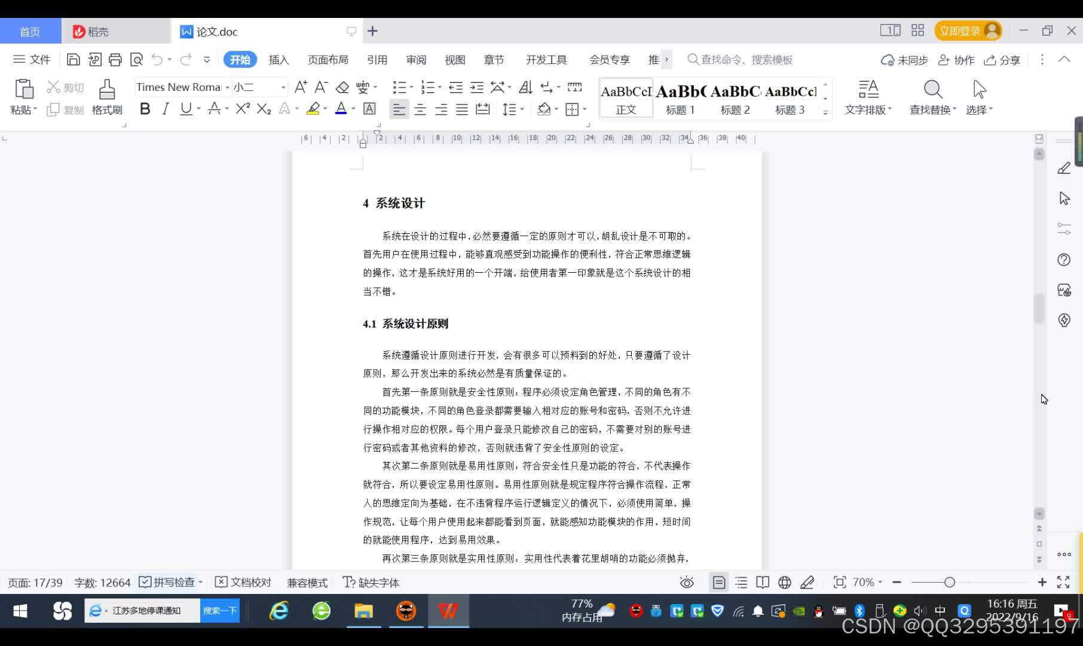Increase font size with A+ icon

click(301, 87)
